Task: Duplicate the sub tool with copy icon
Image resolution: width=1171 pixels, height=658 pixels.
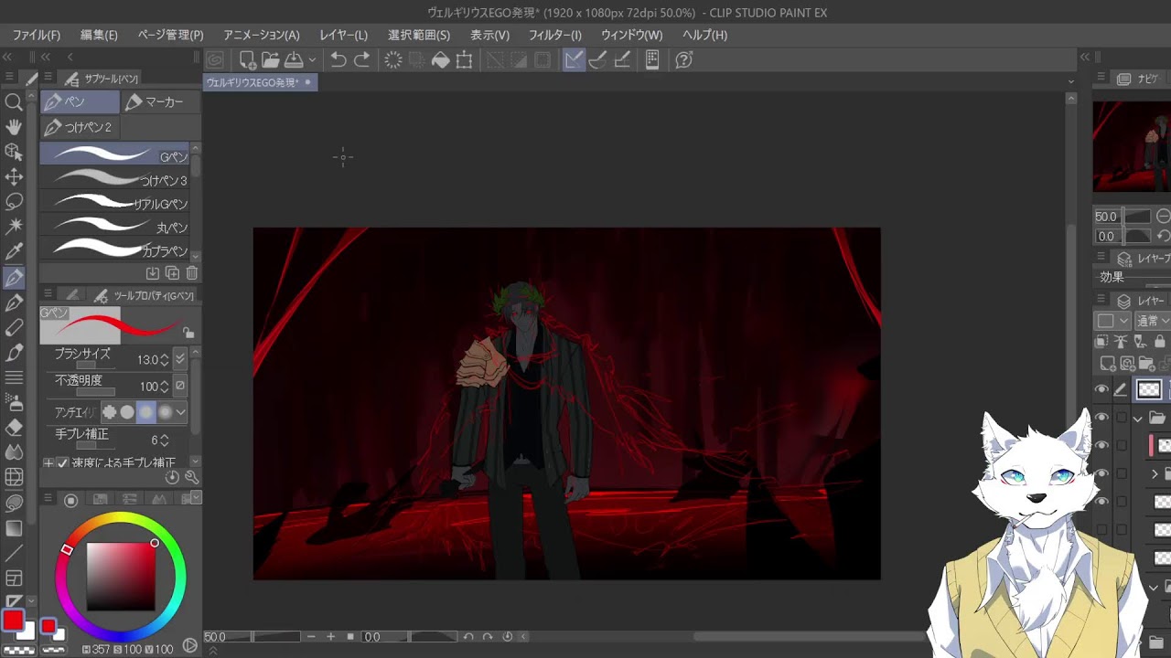Action: (x=172, y=273)
